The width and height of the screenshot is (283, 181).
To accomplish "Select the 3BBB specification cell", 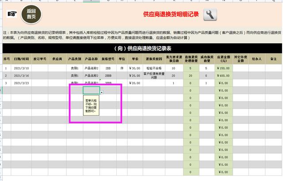I will pos(108,83).
